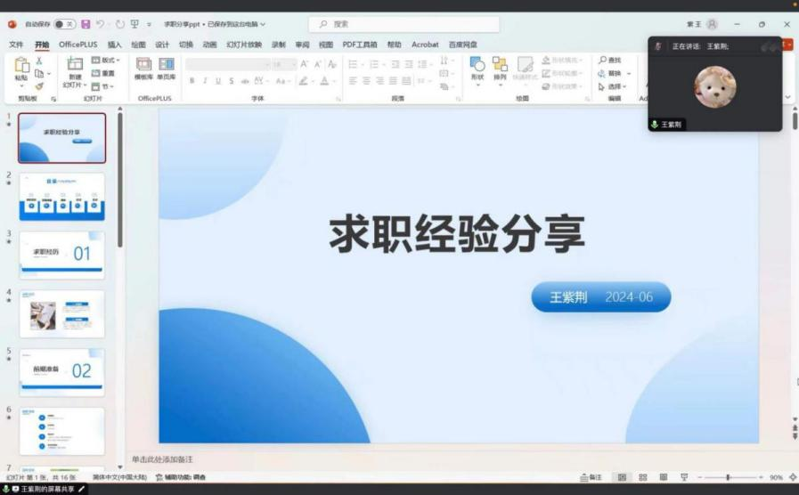
Task: Toggle normal view in status bar
Action: pyautogui.click(x=622, y=478)
